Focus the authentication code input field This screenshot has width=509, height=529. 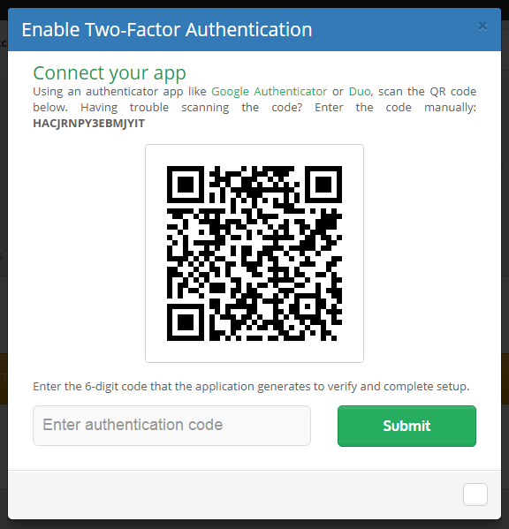tap(171, 426)
